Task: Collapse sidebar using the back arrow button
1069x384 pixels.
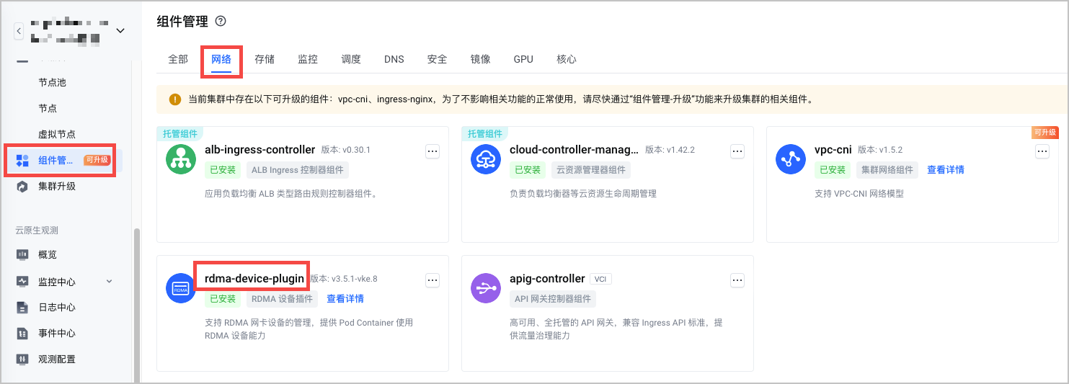Action: tap(19, 31)
